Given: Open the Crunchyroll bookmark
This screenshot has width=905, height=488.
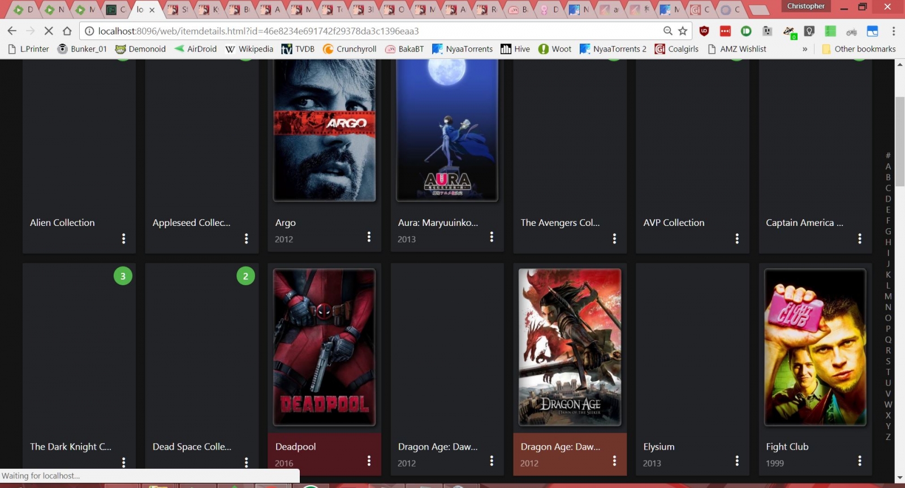Looking at the screenshot, I should [350, 49].
